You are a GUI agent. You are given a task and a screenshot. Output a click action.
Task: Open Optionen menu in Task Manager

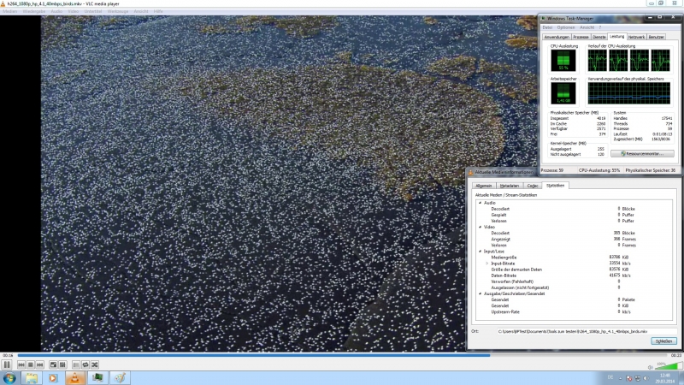(x=566, y=27)
